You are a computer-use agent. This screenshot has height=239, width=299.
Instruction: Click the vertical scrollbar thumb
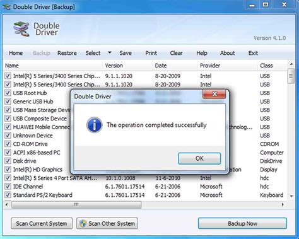[x=291, y=76]
